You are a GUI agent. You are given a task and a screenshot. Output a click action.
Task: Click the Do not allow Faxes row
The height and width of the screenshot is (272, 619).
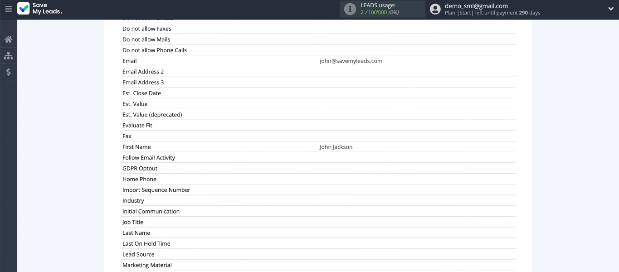(x=317, y=29)
